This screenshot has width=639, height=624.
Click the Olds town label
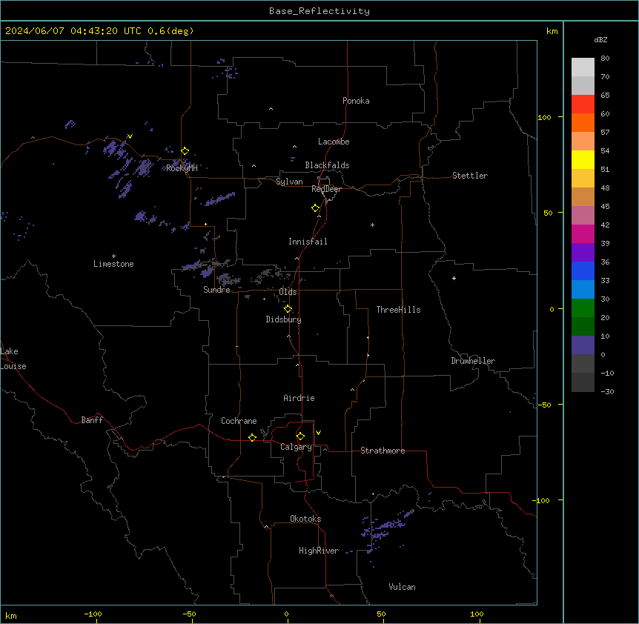pyautogui.click(x=288, y=292)
